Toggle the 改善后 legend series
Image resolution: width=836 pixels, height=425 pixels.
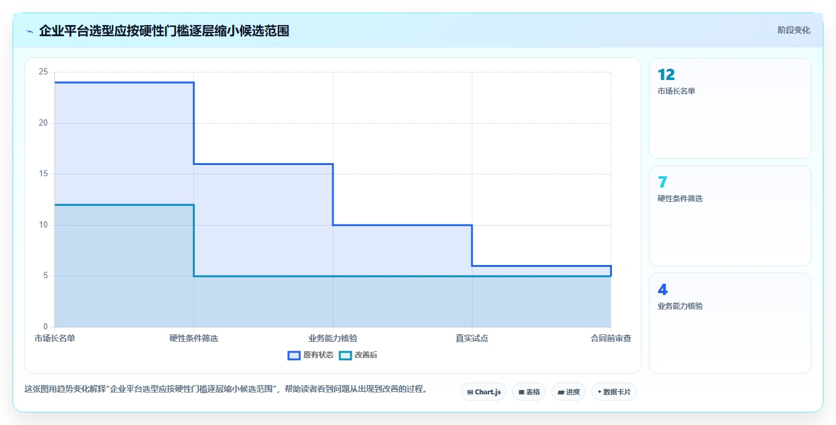(358, 355)
